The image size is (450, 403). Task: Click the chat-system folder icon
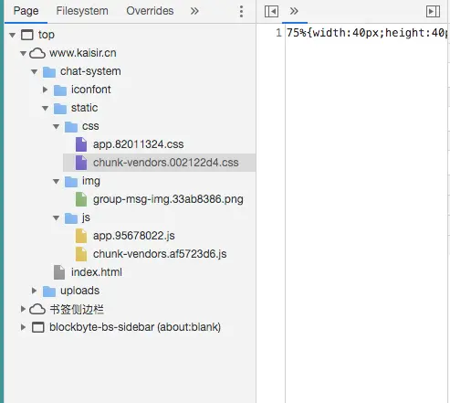pyautogui.click(x=49, y=71)
